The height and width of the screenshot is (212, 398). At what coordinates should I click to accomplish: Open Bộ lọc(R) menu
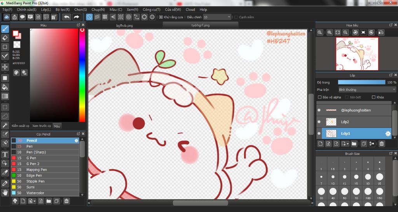pos(63,10)
